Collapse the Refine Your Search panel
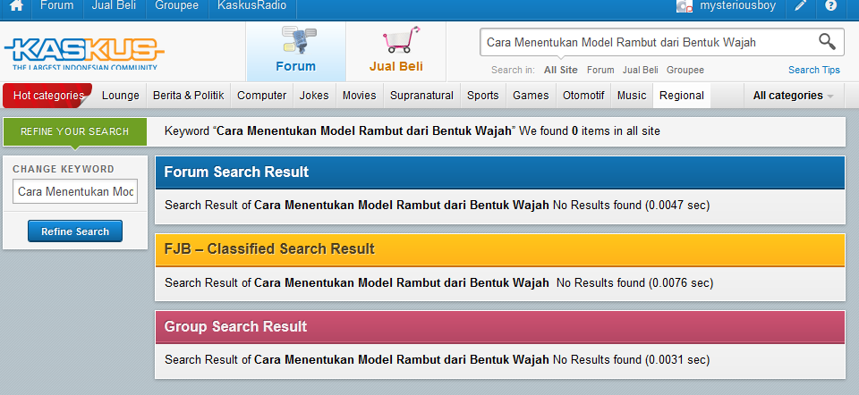Image resolution: width=859 pixels, height=395 pixels. 74,131
